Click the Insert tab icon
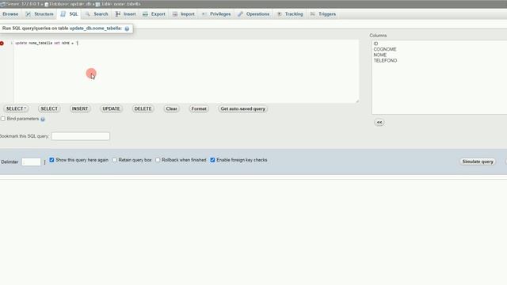Screen dimensions: 507x285 point(118,14)
